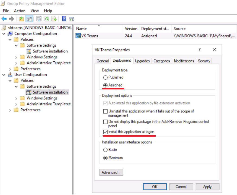Open Help using the blue question icon
The image size is (237, 195).
64,19
